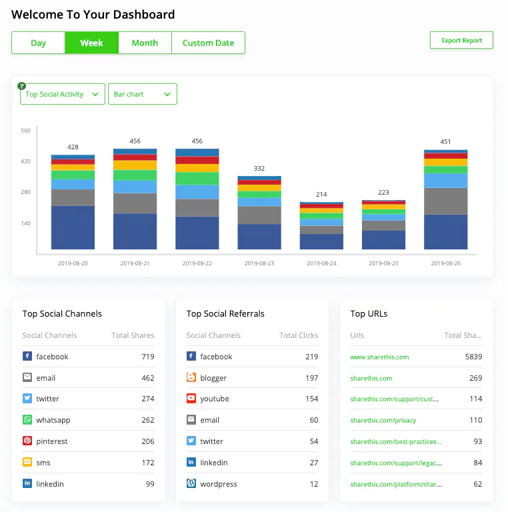The width and height of the screenshot is (508, 512).
Task: Click the dark blue segment of 2019-08-20 bar
Action: tap(73, 228)
